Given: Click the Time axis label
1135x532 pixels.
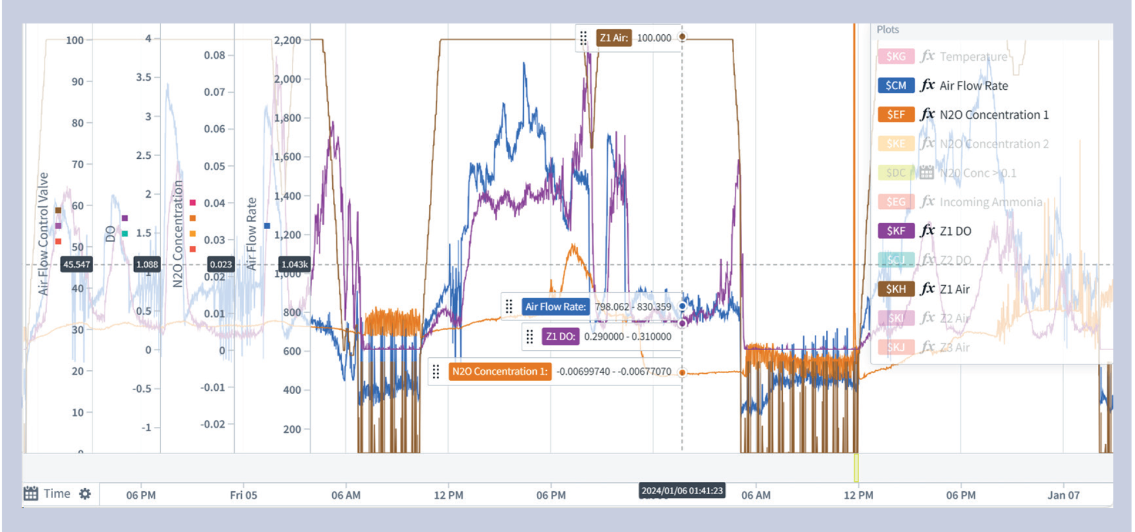Looking at the screenshot, I should [57, 494].
